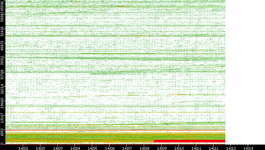Click the 14:02 time axis label
265x150 pixels.
point(40,148)
